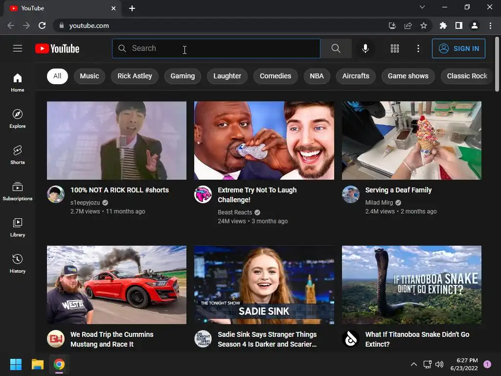This screenshot has height=376, width=501.
Task: Select the Laughter filter chip
Action: (227, 76)
